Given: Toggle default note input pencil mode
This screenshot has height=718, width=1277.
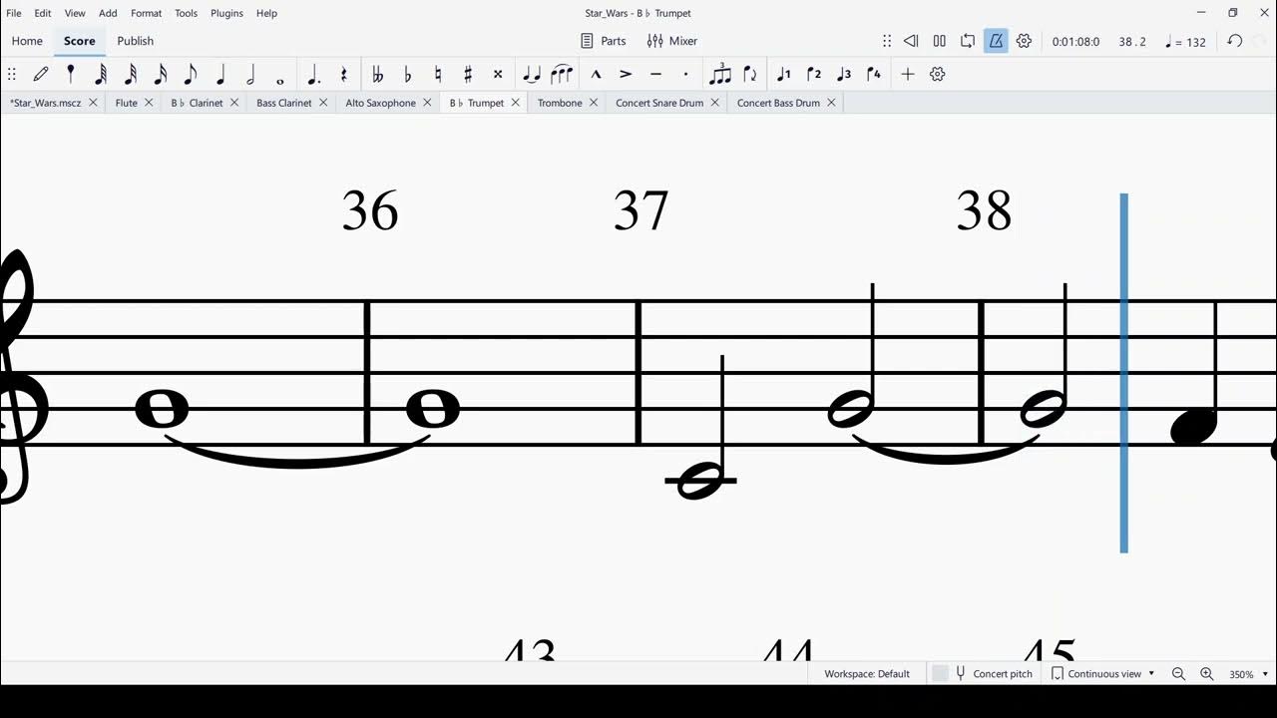Looking at the screenshot, I should pos(41,74).
